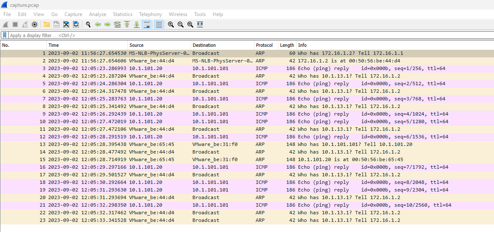Open the Edit menu
The height and width of the screenshot is (232, 494).
coord(22,14)
